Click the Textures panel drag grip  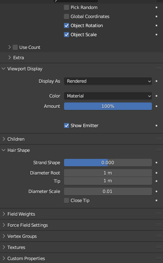pyautogui.click(x=159, y=247)
